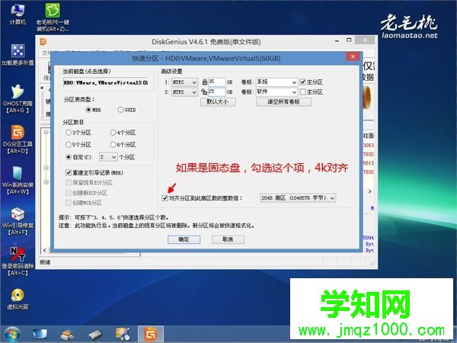Open DG分区工具 desktop icon
The image size is (457, 343).
tap(18, 139)
